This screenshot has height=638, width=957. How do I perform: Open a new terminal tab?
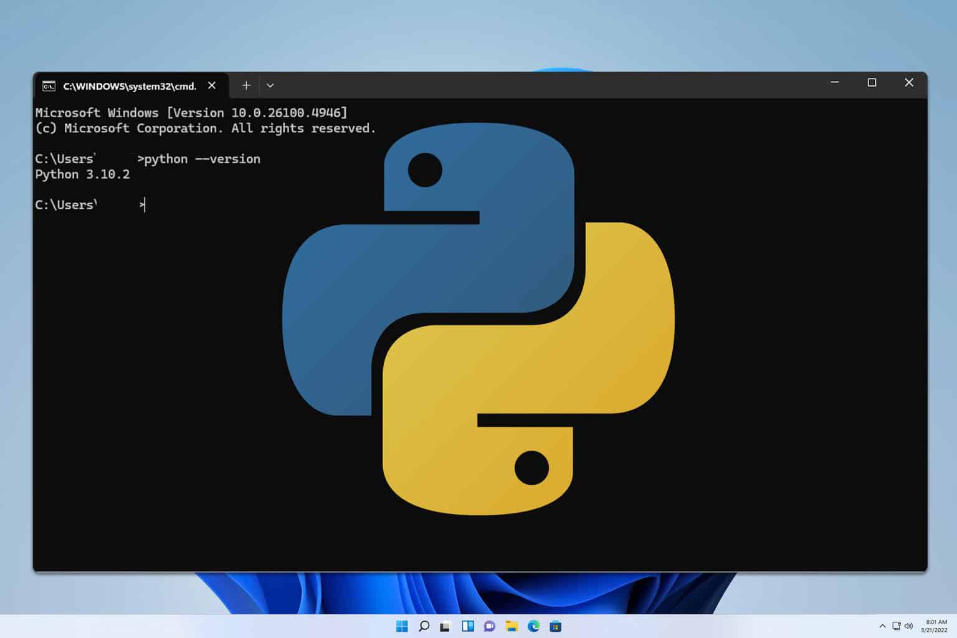pos(246,85)
